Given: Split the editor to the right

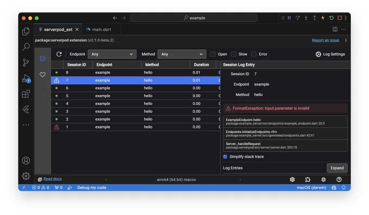Looking at the screenshot, I should click(335, 29).
